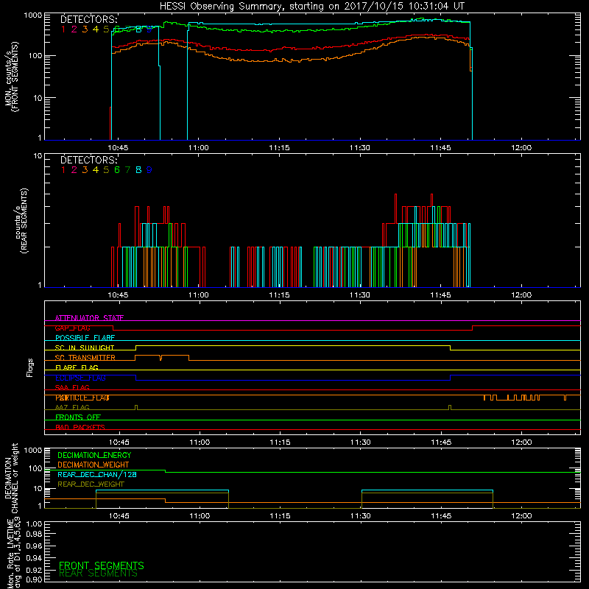Click the 11:00 tick under the Flags plot
Viewport: 589px width, 589px height.
200,442
